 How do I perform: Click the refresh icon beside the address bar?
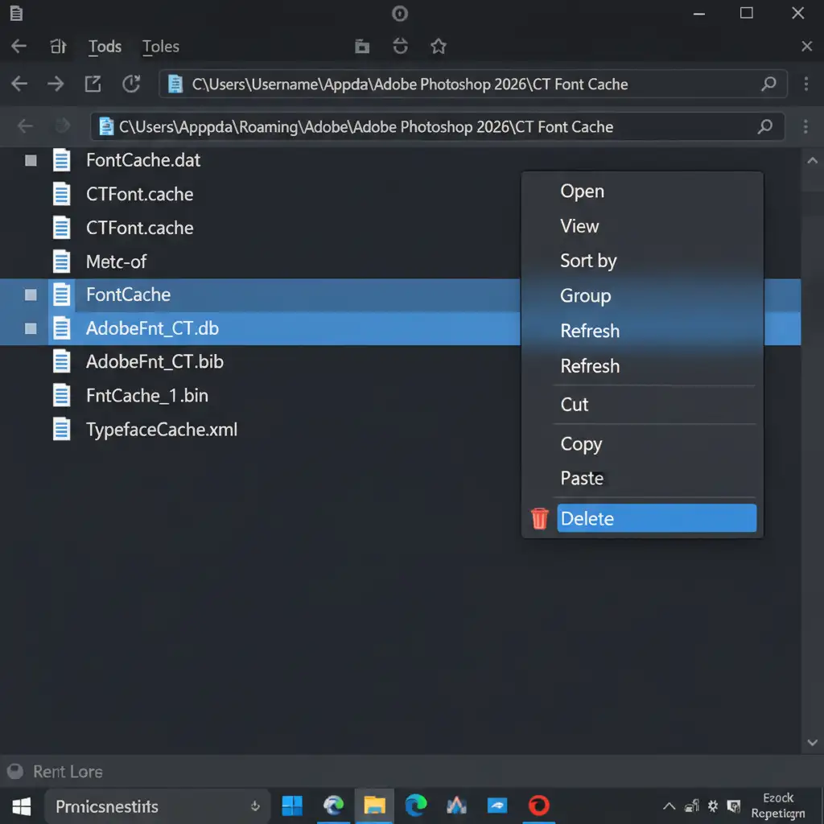tap(130, 84)
